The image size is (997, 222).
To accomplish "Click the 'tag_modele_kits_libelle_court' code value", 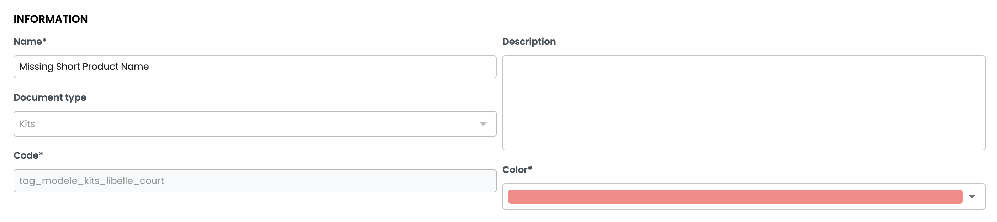I will click(x=92, y=181).
